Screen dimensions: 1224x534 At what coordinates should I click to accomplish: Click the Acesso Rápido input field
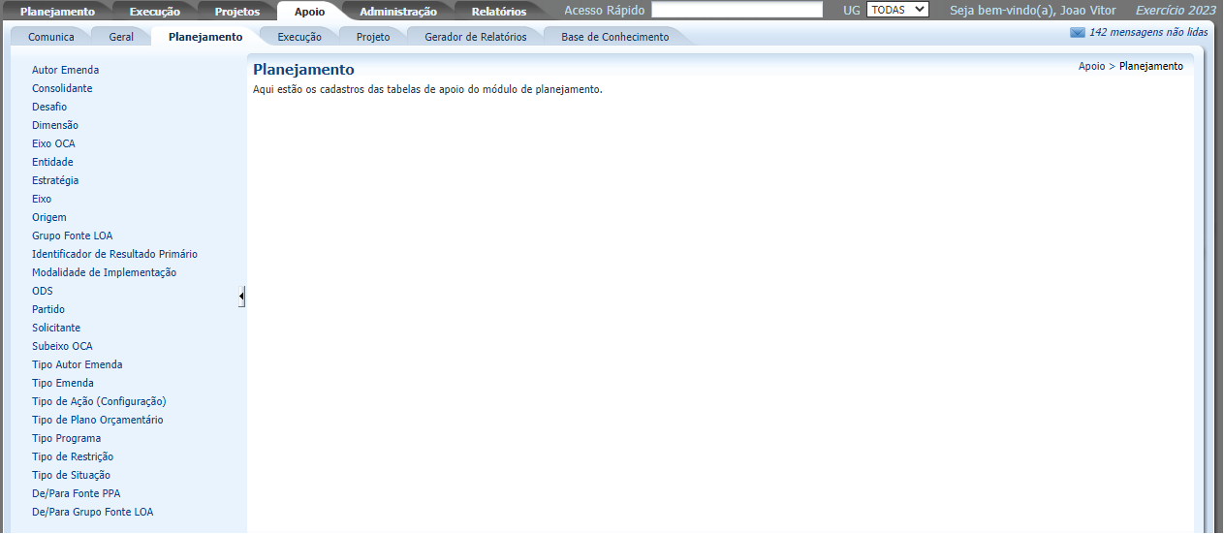(x=737, y=10)
